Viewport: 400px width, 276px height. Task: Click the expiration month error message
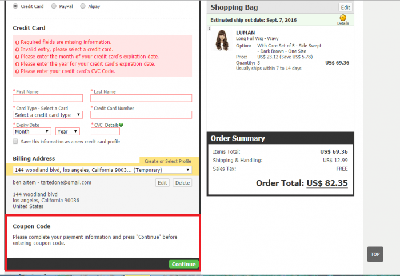(x=90, y=57)
